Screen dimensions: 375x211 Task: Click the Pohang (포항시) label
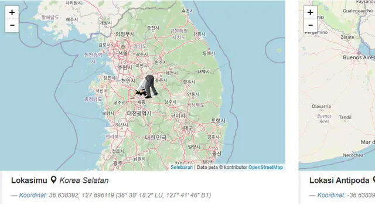[x=218, y=121]
